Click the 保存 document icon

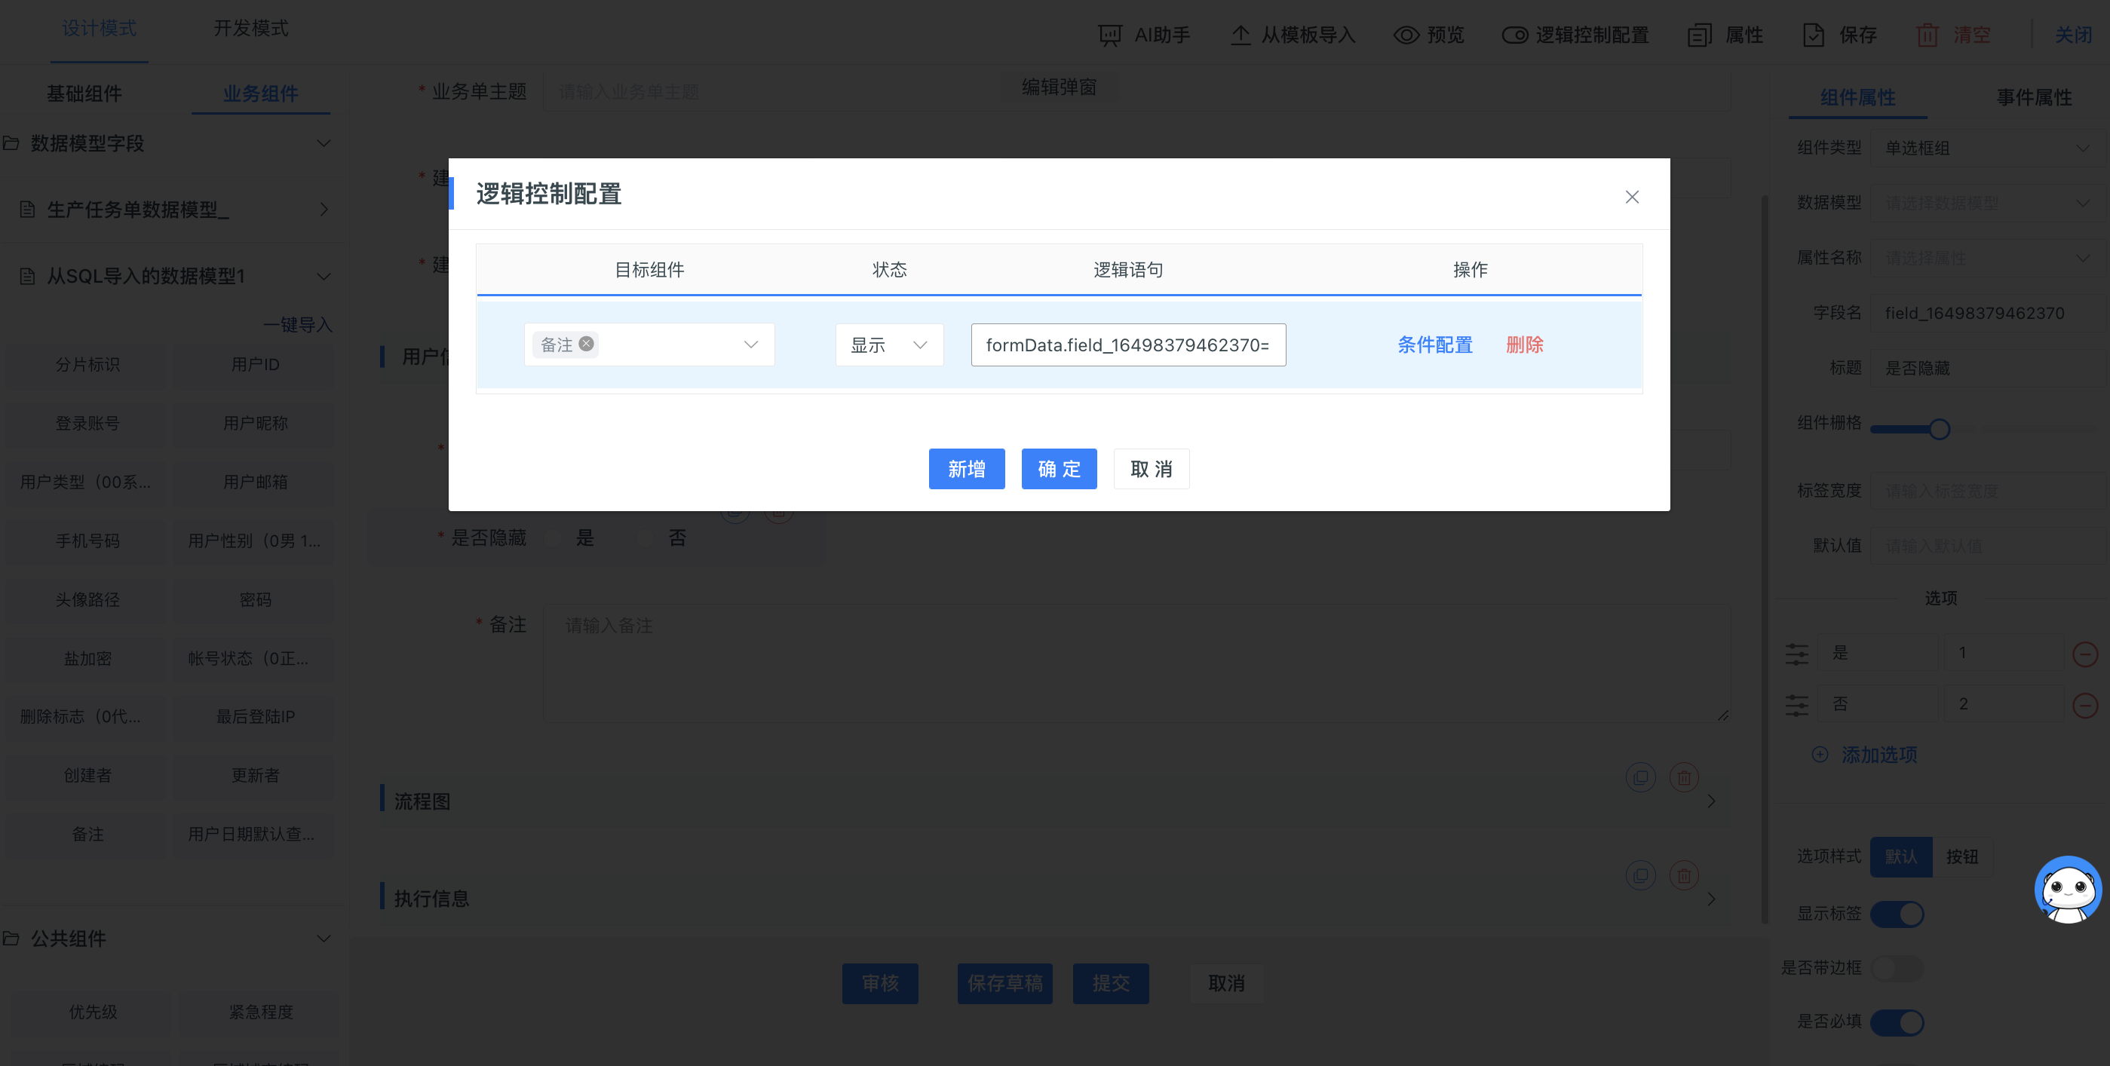coord(1814,35)
